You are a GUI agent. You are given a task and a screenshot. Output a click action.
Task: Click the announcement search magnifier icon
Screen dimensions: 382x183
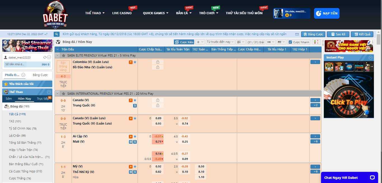click(x=57, y=34)
